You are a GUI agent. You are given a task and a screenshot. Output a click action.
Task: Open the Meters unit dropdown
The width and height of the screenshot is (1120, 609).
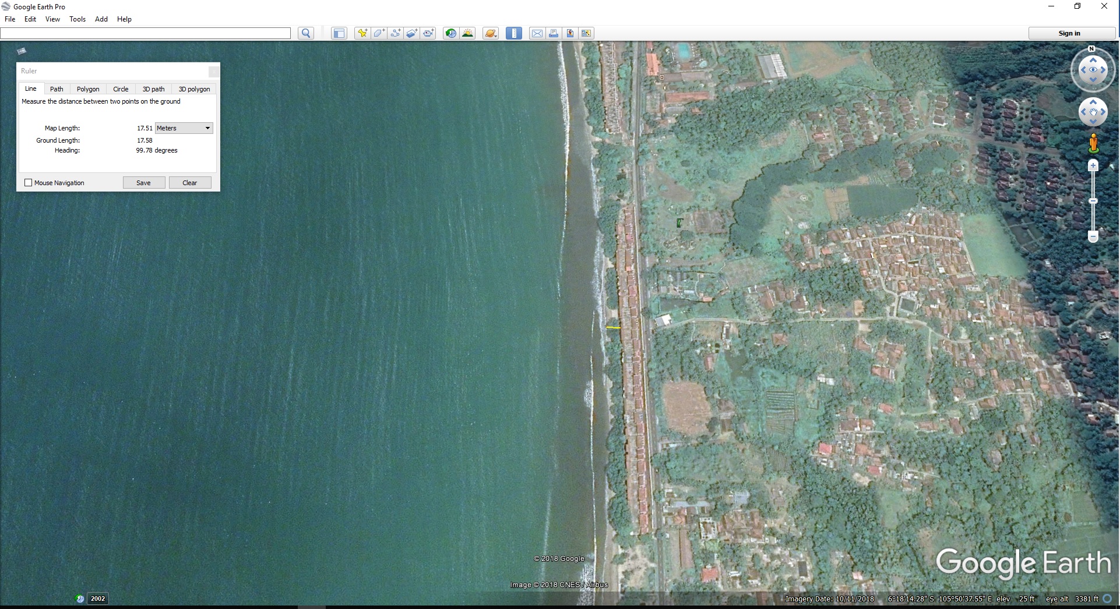coord(184,128)
